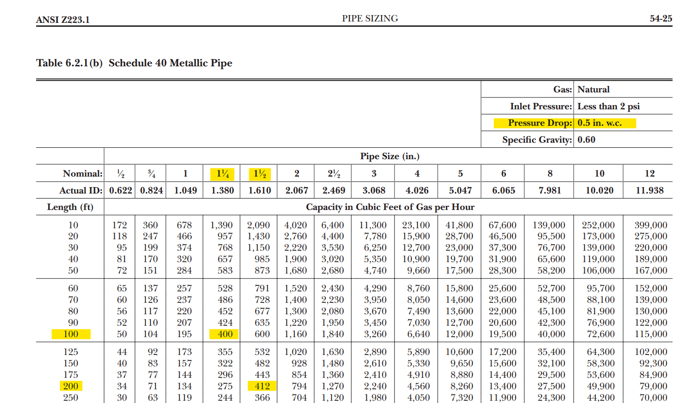Click the capacity cell "67,600"
Viewport: 700px width, 403px height.
click(x=502, y=225)
